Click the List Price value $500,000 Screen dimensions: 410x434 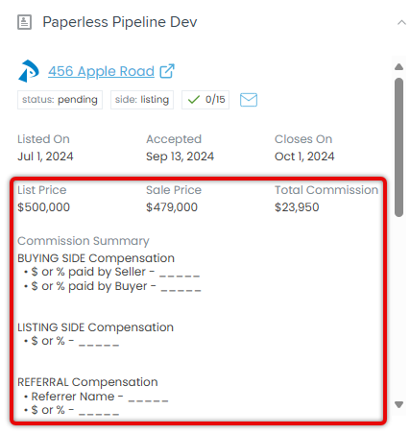pyautogui.click(x=43, y=207)
